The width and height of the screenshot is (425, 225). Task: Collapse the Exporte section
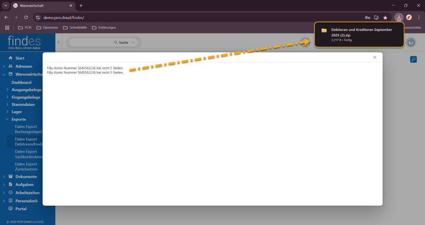click(x=7, y=120)
